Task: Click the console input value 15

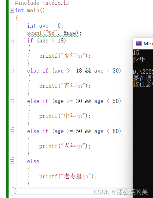Action: point(136,53)
